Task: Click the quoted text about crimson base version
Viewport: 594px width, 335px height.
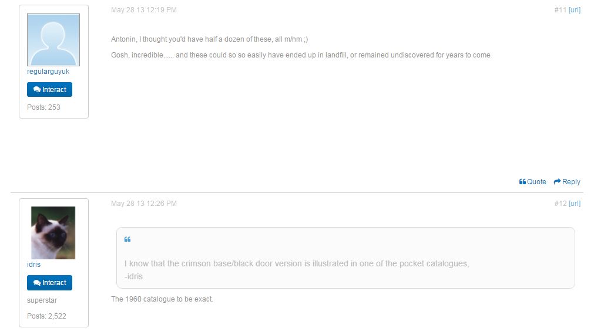Action: click(297, 263)
